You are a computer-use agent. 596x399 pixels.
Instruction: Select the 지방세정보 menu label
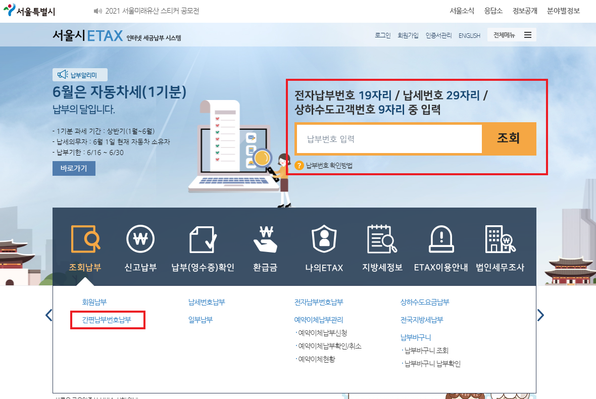click(x=382, y=268)
